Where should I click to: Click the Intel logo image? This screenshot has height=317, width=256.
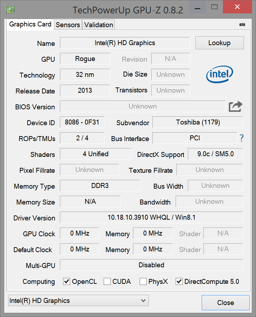[219, 74]
